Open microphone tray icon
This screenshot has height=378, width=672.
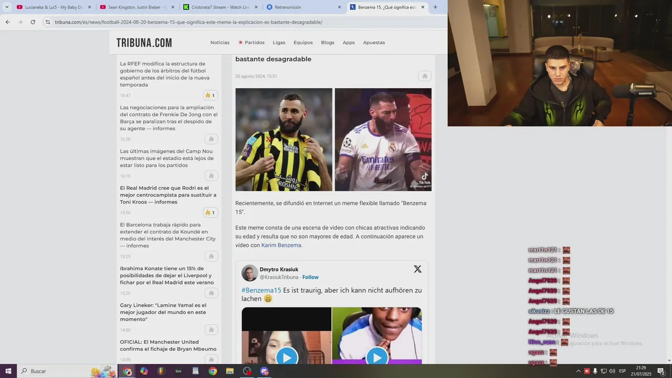coord(595,371)
